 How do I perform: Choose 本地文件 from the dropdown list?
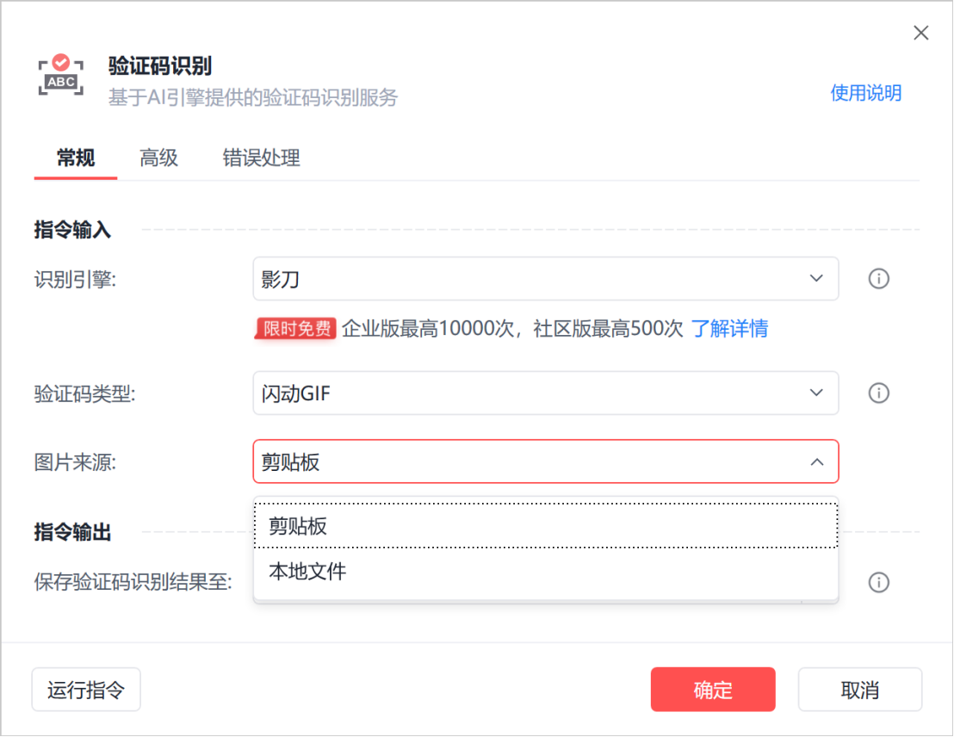point(545,571)
